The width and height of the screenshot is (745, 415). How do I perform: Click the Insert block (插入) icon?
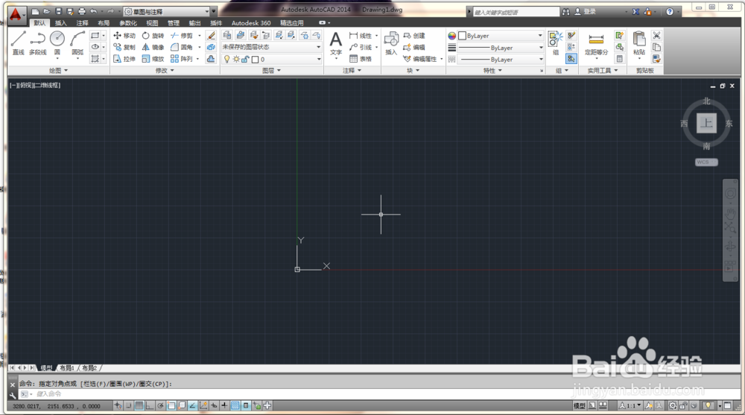(x=391, y=42)
